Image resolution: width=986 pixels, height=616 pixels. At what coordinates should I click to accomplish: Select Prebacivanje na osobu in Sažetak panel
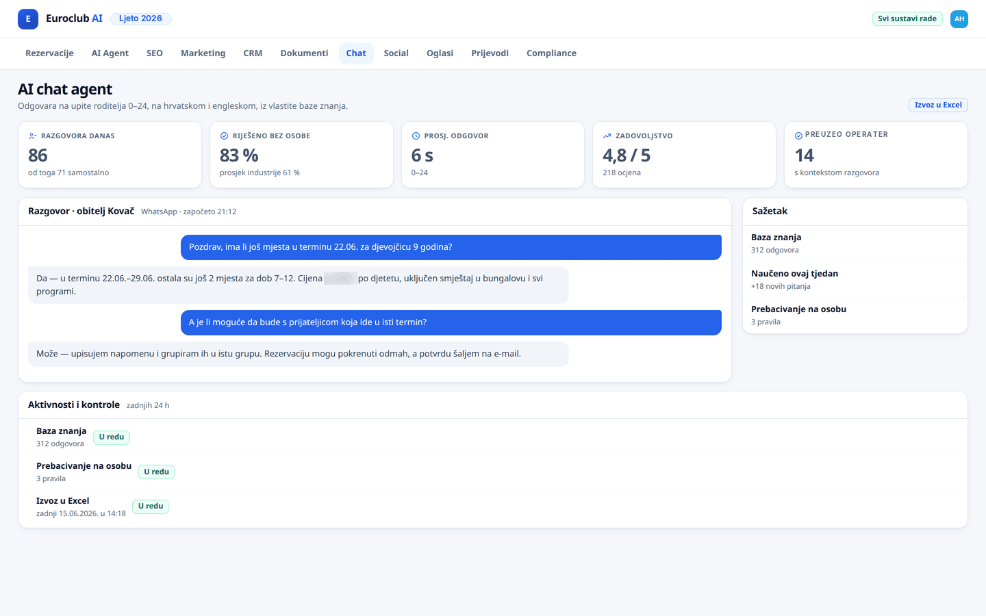(x=855, y=316)
